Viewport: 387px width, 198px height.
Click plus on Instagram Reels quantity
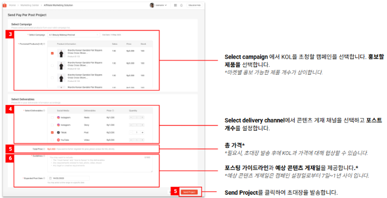point(142,118)
